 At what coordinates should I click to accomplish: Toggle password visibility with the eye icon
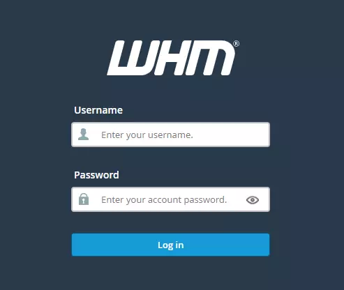coord(253,200)
